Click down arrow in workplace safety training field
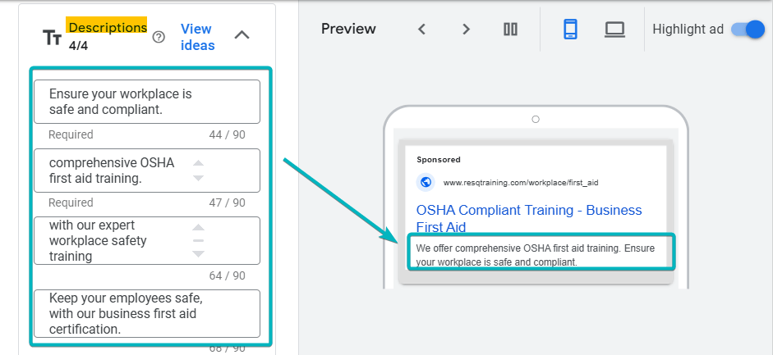The image size is (773, 355). pos(198,253)
